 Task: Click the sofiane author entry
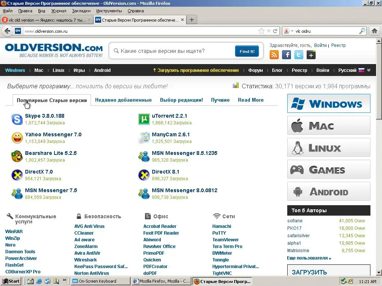pyautogui.click(x=295, y=221)
